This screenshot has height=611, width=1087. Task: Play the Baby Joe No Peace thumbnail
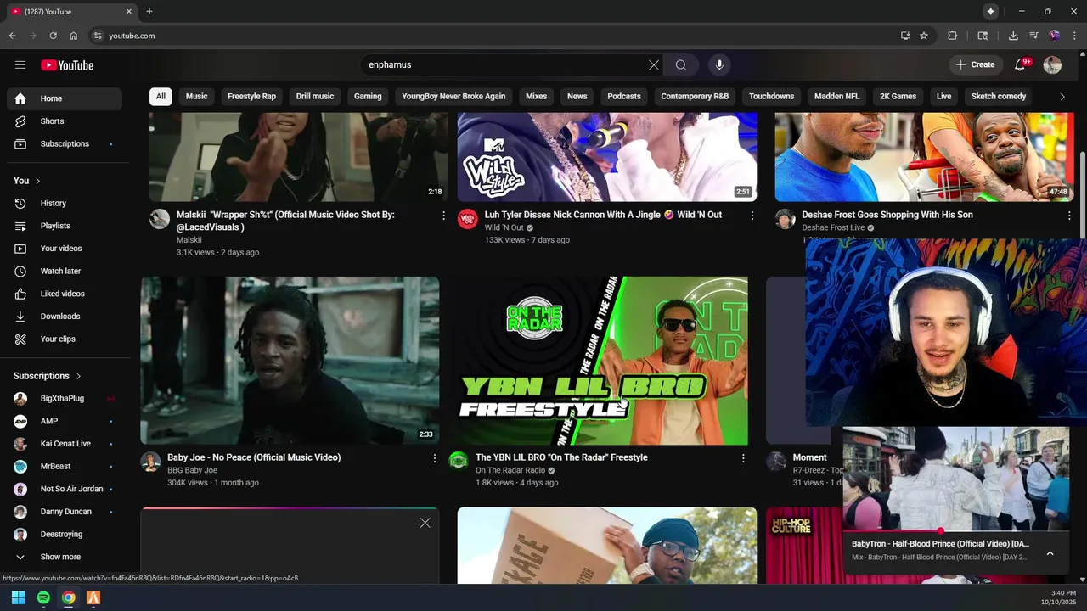tap(290, 361)
